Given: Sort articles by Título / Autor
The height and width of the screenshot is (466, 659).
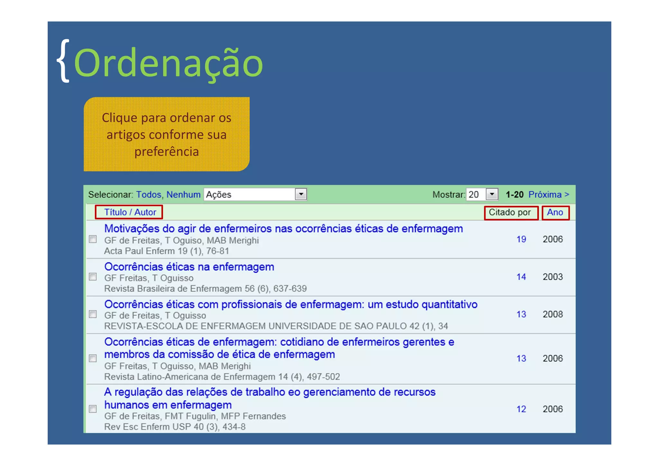Looking at the screenshot, I should (130, 212).
